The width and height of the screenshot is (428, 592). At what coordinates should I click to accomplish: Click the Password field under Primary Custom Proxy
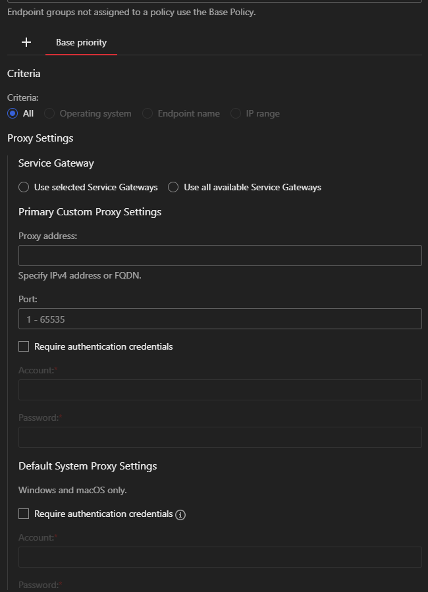coord(220,437)
